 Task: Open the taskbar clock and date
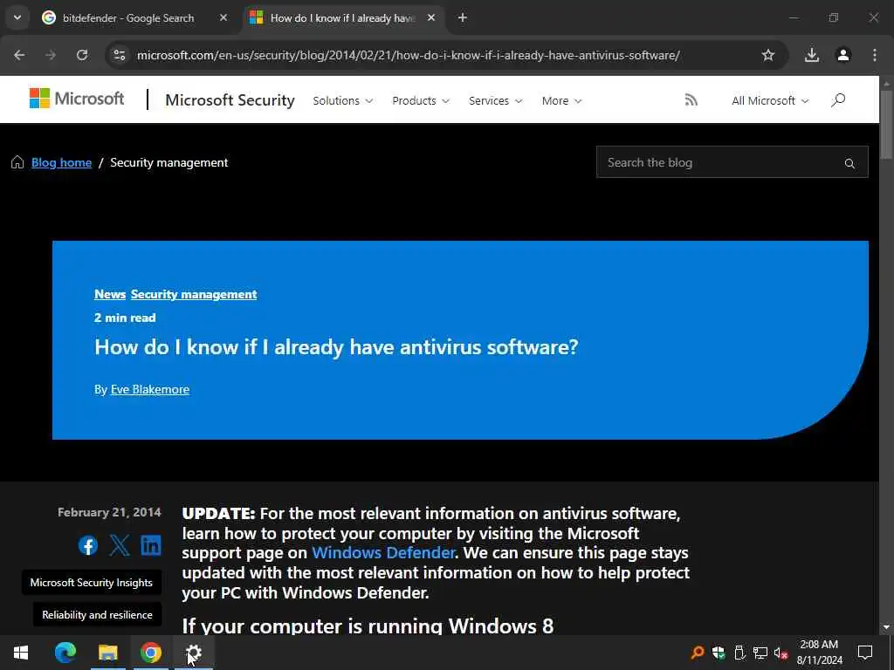819,653
